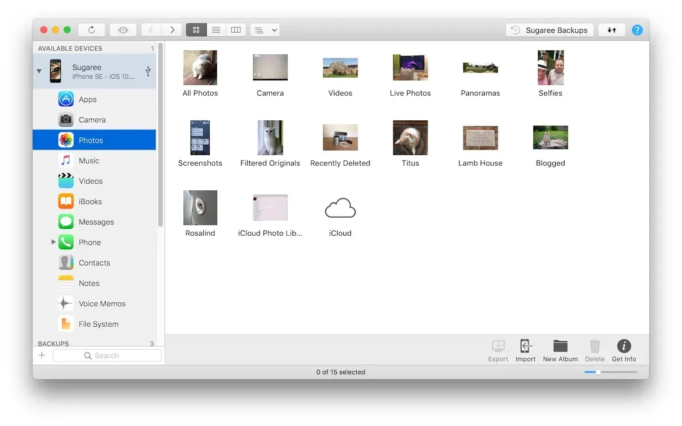Collapse the Sugaree device disclosure triangle
This screenshot has height=426, width=682.
coord(39,71)
